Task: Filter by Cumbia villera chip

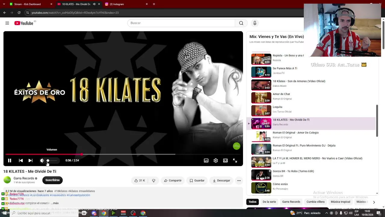Action: point(316,202)
